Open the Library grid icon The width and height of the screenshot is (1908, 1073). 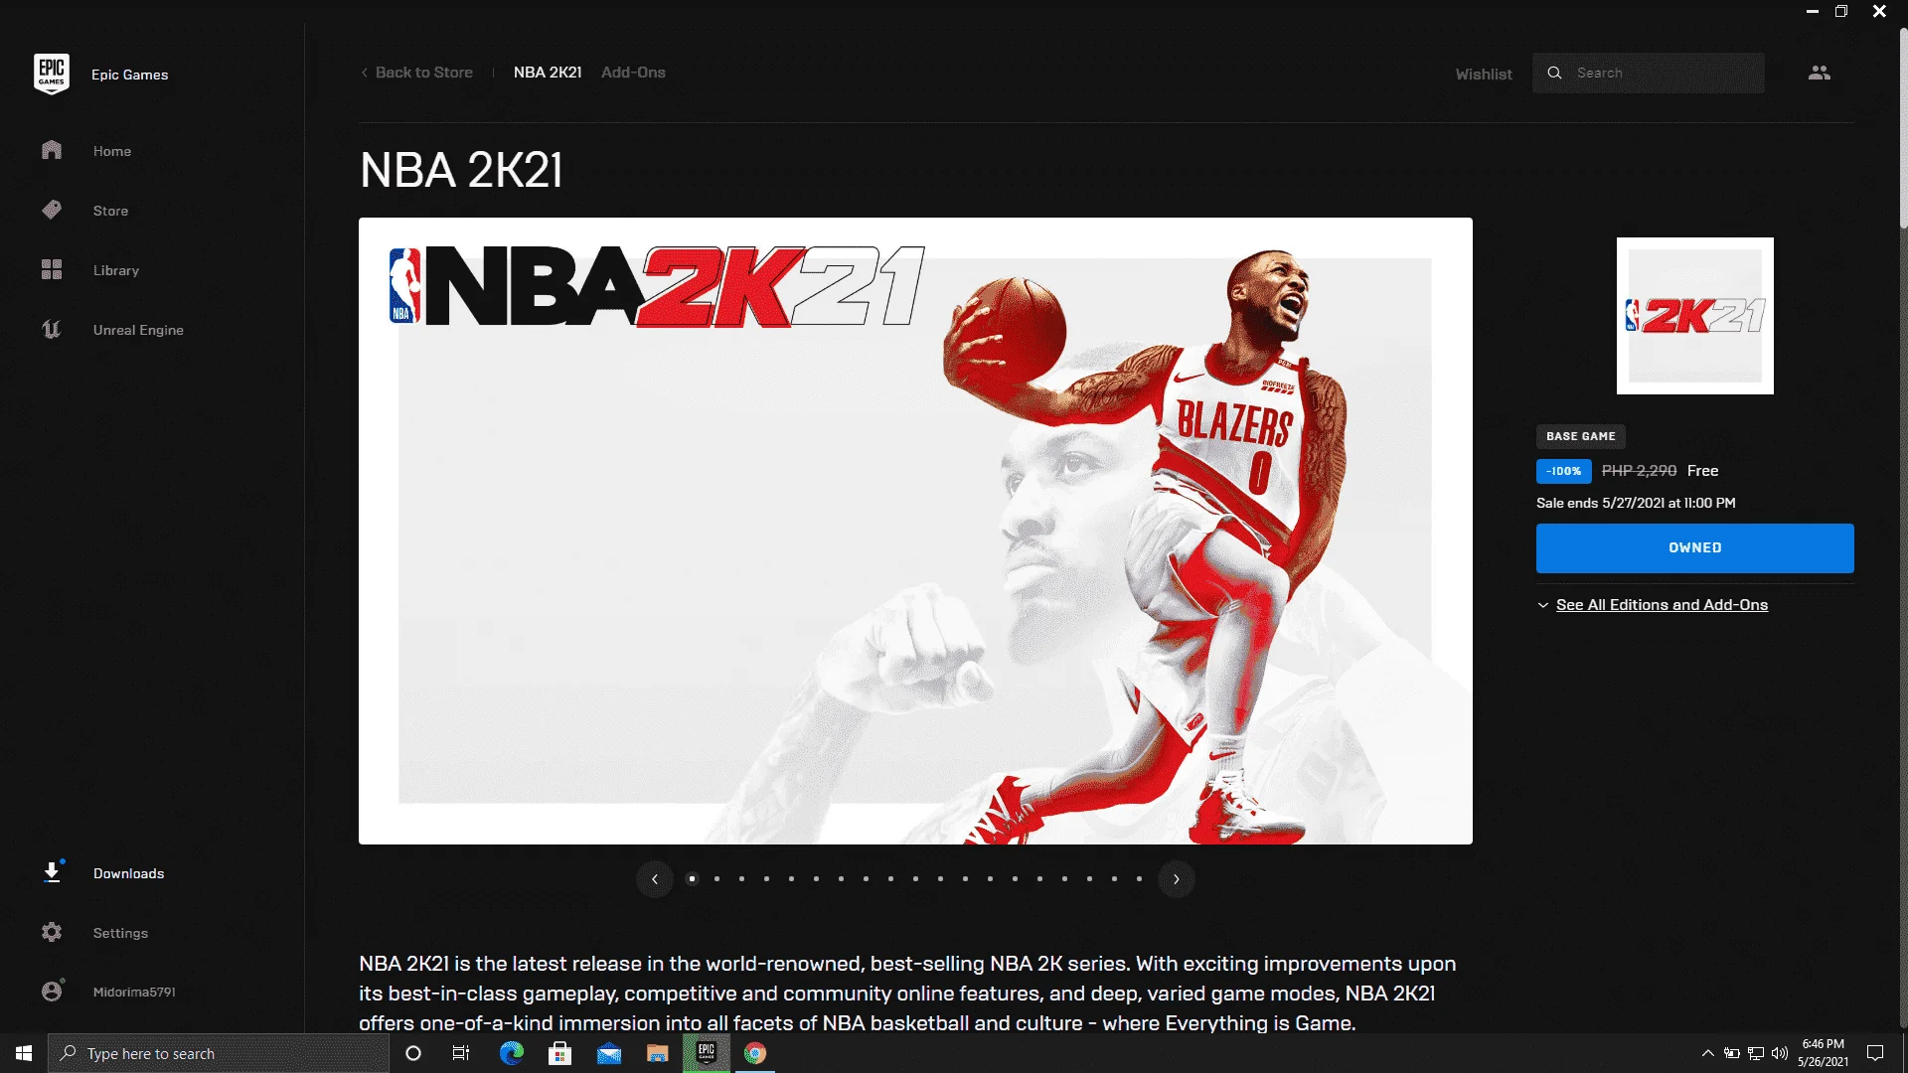pyautogui.click(x=52, y=269)
